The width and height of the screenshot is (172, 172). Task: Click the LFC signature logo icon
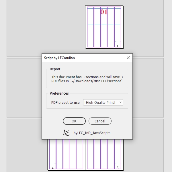tap(67, 133)
